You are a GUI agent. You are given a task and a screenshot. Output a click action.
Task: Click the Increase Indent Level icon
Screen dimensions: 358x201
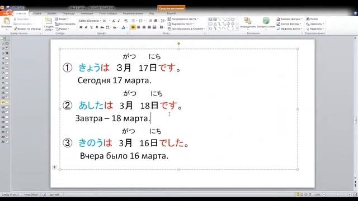click(156, 21)
